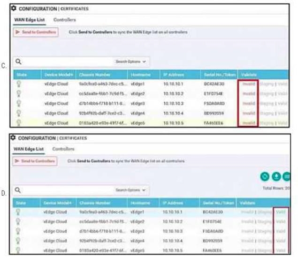Select IP 10.10.10.2 cell in panel D
This screenshot has height=258, width=298.
(173, 221)
